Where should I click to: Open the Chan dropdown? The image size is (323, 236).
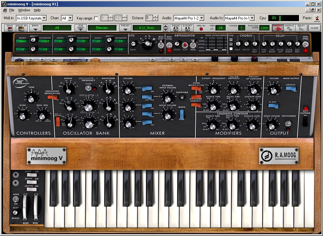(70, 18)
